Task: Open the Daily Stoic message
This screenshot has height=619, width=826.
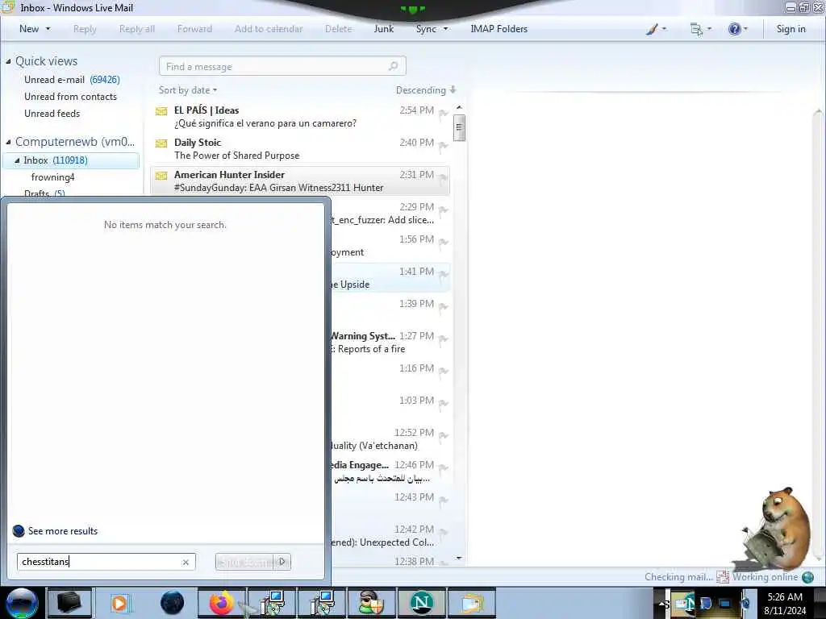Action: [x=300, y=149]
